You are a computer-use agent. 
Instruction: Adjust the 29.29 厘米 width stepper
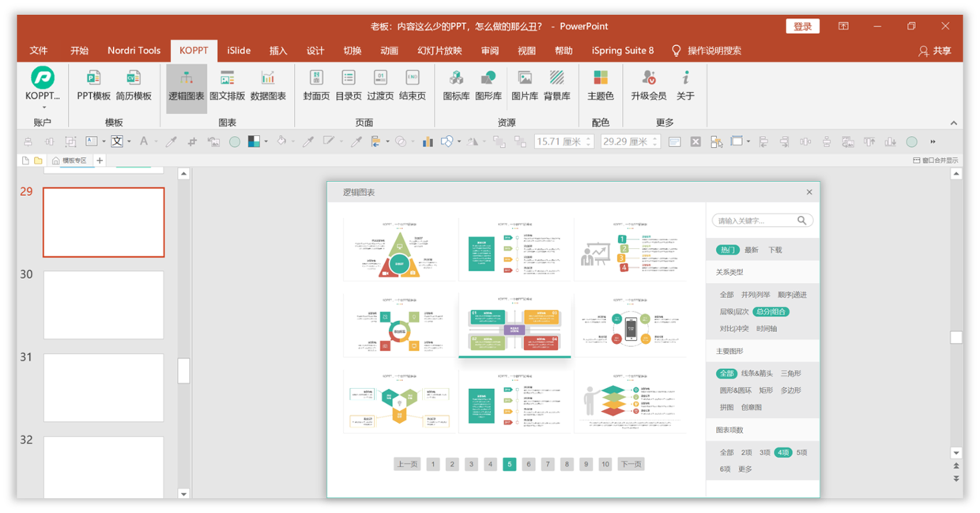coord(655,141)
